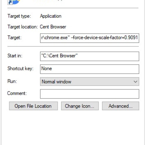Click the Target location label
This screenshot has width=145, height=145.
pyautogui.click(x=23, y=27)
